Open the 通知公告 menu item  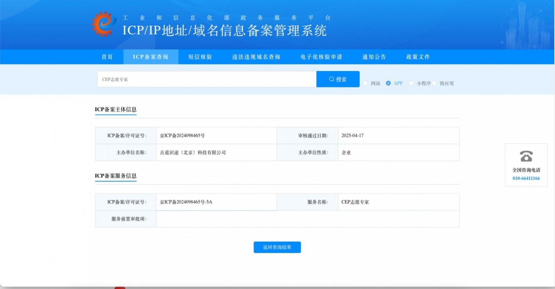[374, 57]
